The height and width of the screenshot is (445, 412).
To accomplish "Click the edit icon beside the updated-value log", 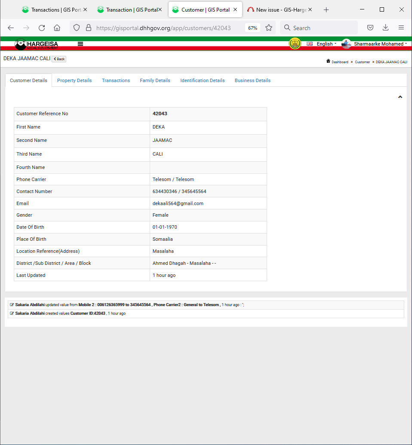I will coord(12,305).
